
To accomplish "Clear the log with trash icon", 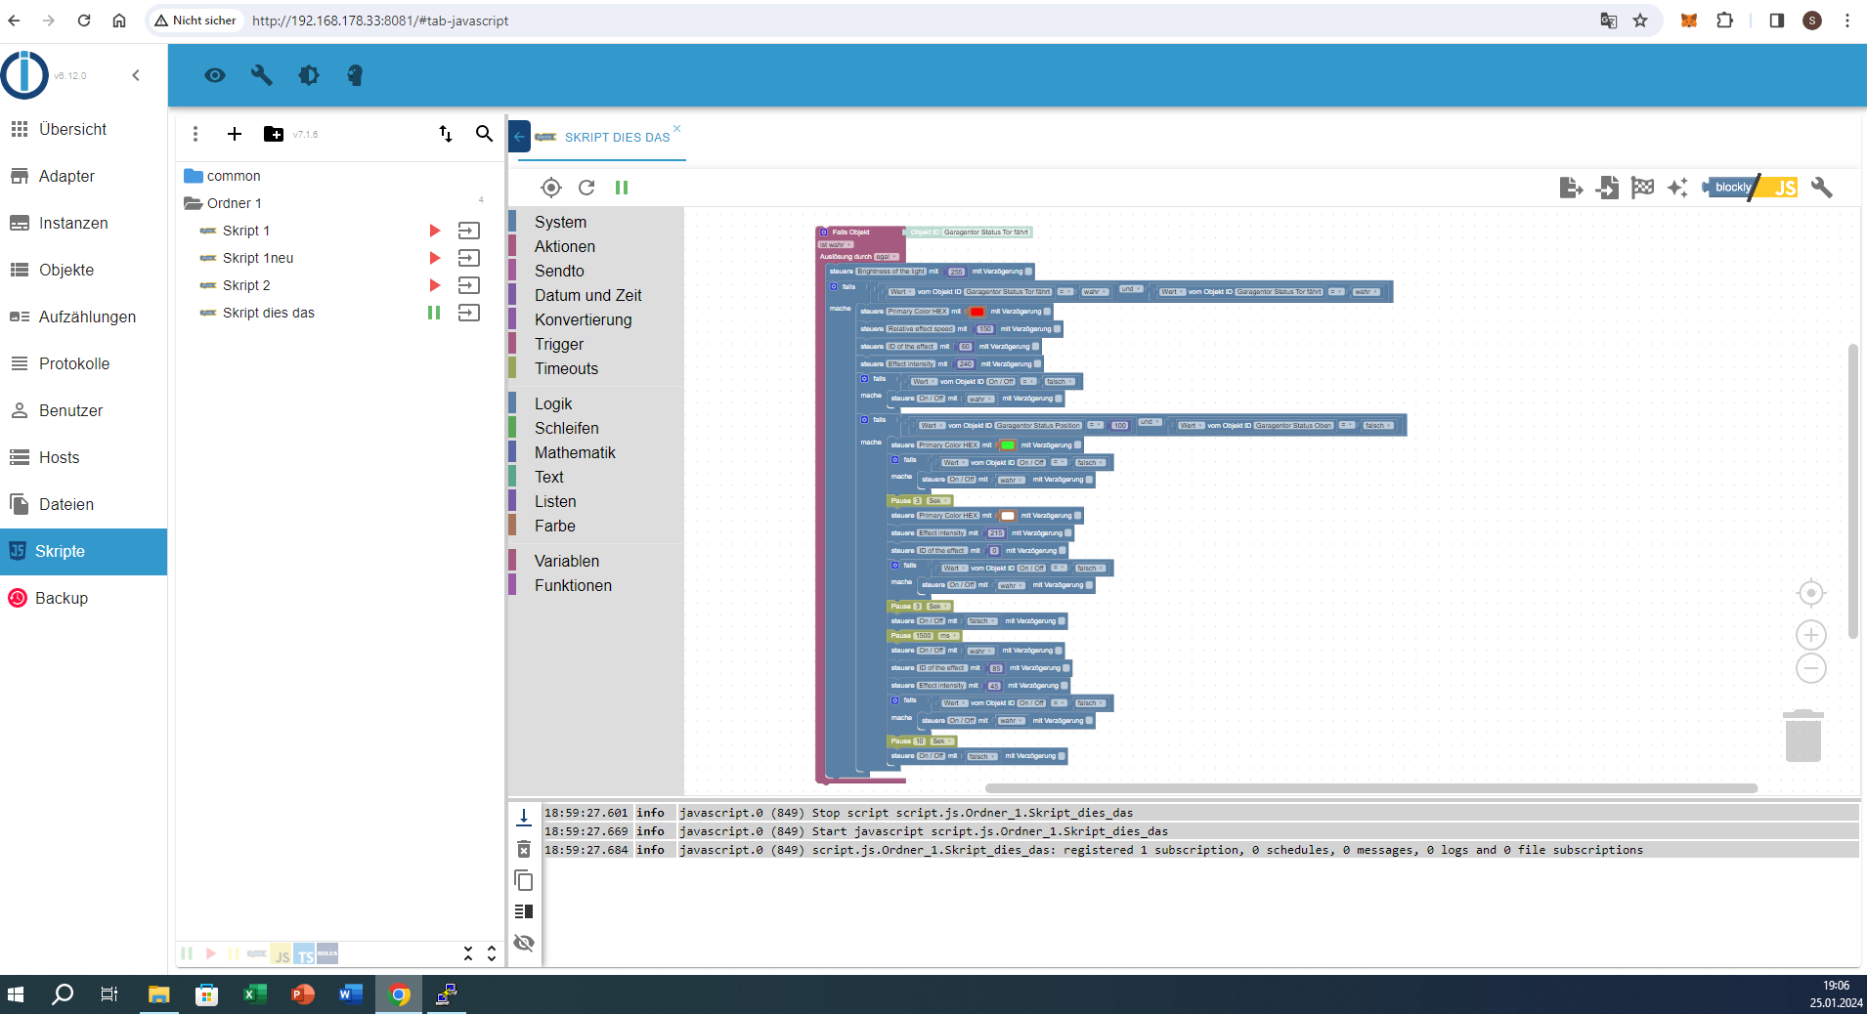I will pyautogui.click(x=524, y=849).
